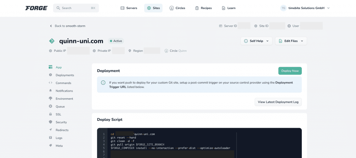356x158 pixels.
Task: Click the Redirects arrow icon
Action: (50, 130)
